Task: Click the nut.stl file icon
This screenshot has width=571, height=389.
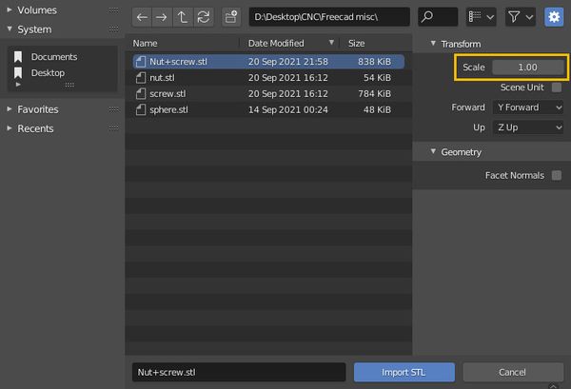Action: 141,77
